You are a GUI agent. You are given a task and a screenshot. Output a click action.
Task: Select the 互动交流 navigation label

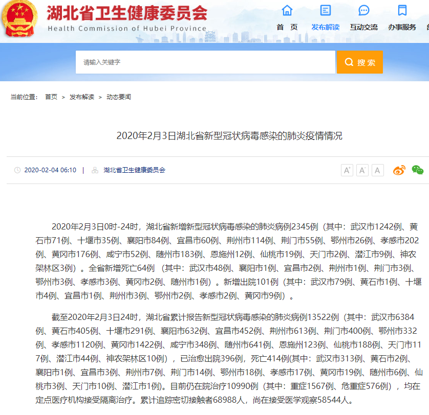coord(364,27)
